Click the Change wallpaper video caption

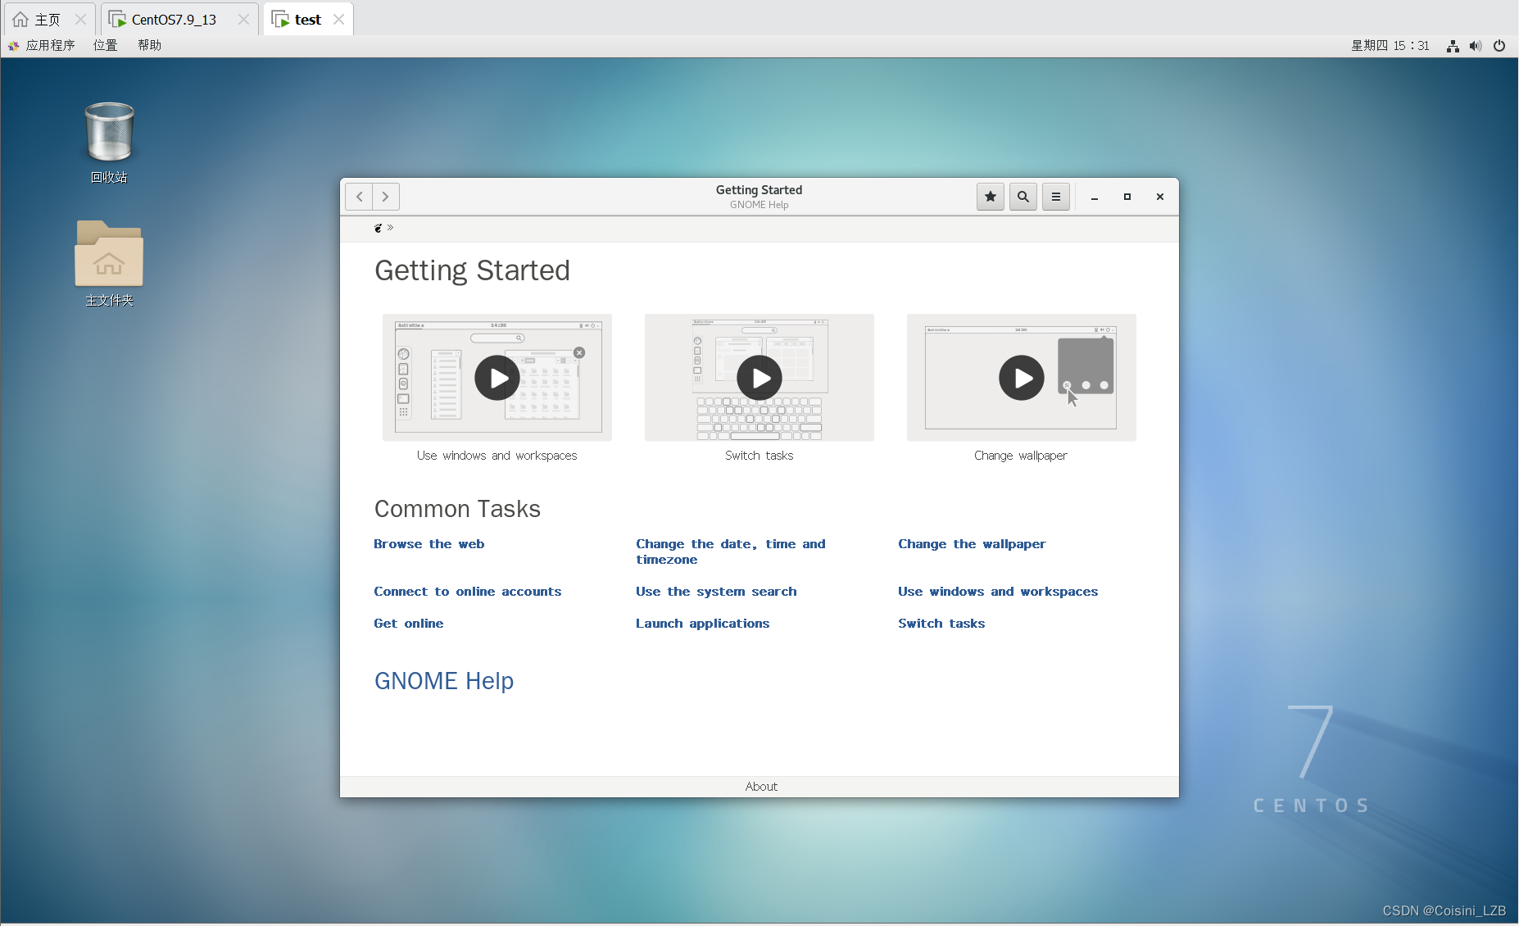1021,456
